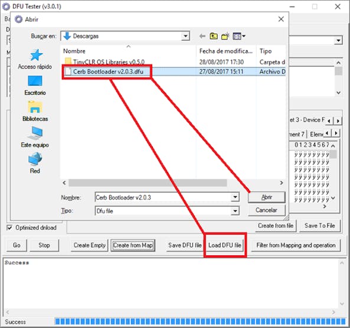Expand the Nombre filename dropdown
This screenshot has width=350, height=328.
coord(235,197)
